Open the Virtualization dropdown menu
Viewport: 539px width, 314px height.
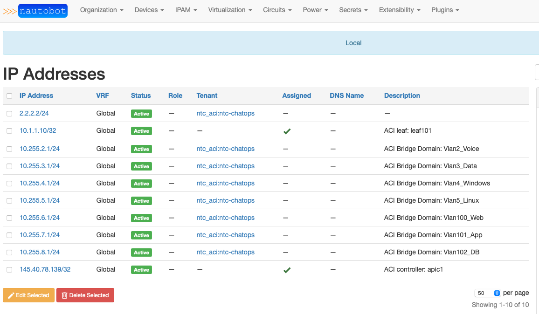(x=229, y=10)
